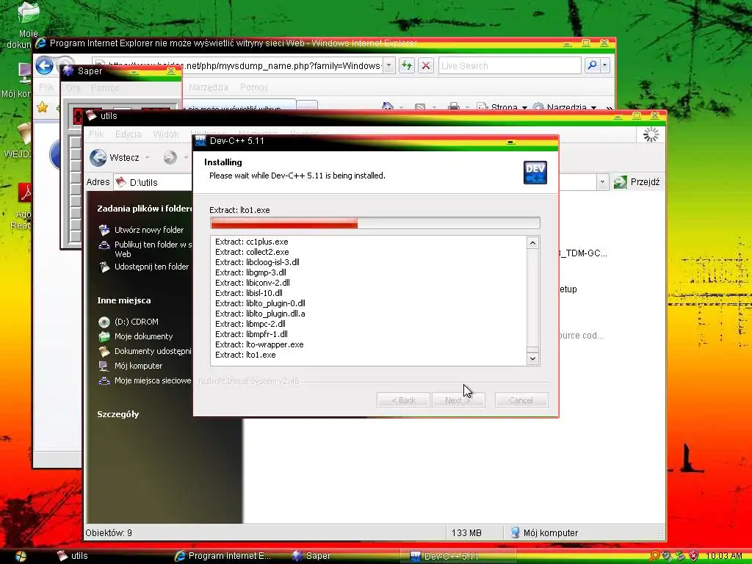The width and height of the screenshot is (752, 564).
Task: Click 'Utwórz nowy folder' task link
Action: [148, 230]
